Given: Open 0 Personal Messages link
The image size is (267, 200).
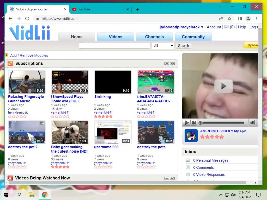Looking at the screenshot, I should (211, 160).
